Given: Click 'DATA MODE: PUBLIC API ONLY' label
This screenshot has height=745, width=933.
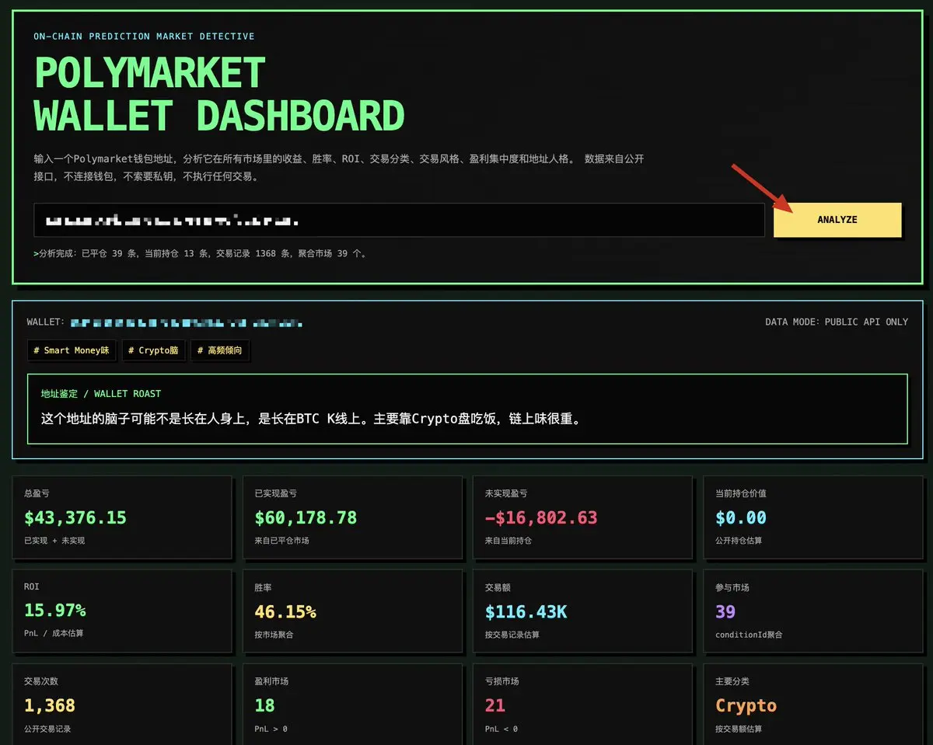Looking at the screenshot, I should coord(837,322).
